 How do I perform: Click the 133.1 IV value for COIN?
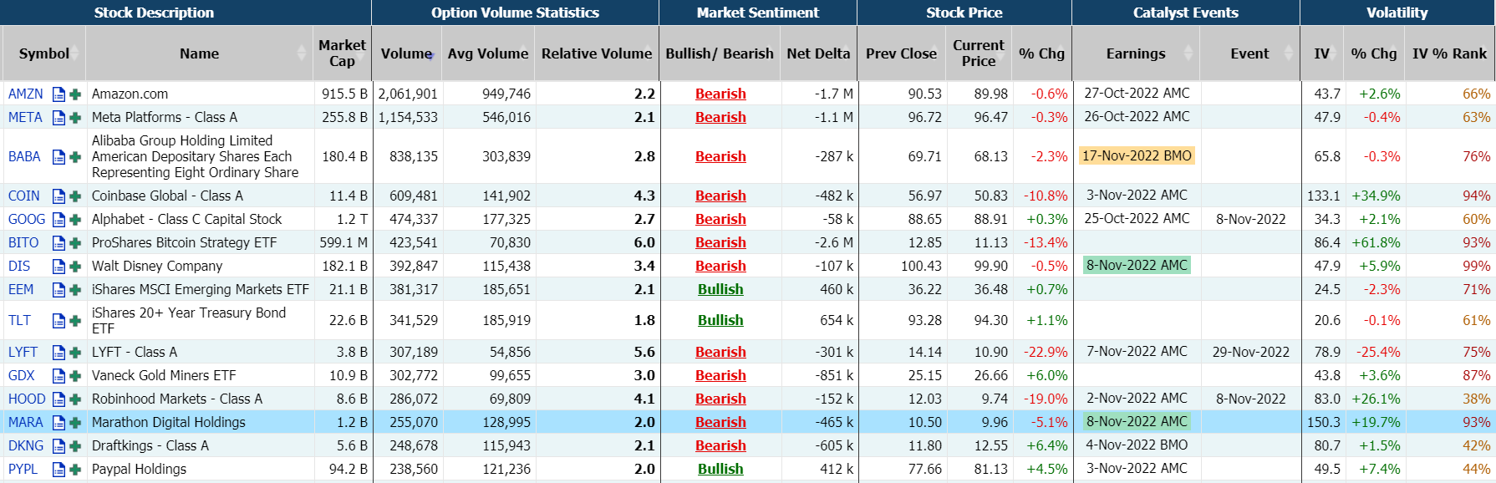coord(1324,196)
